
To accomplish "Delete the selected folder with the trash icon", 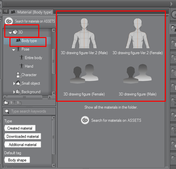I will click(x=19, y=103).
